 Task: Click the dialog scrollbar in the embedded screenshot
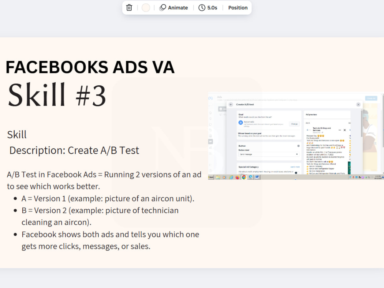coord(361,124)
